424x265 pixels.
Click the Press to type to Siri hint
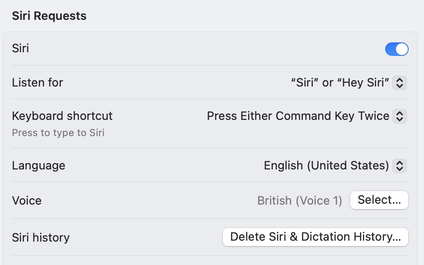coord(58,133)
